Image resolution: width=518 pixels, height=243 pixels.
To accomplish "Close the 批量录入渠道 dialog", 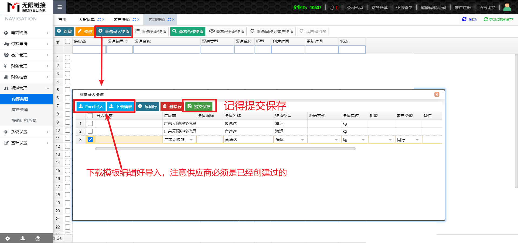I will pos(437,94).
